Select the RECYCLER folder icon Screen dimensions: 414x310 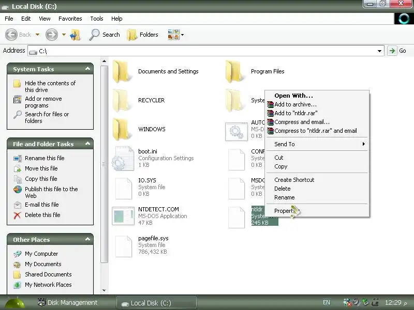(x=122, y=100)
